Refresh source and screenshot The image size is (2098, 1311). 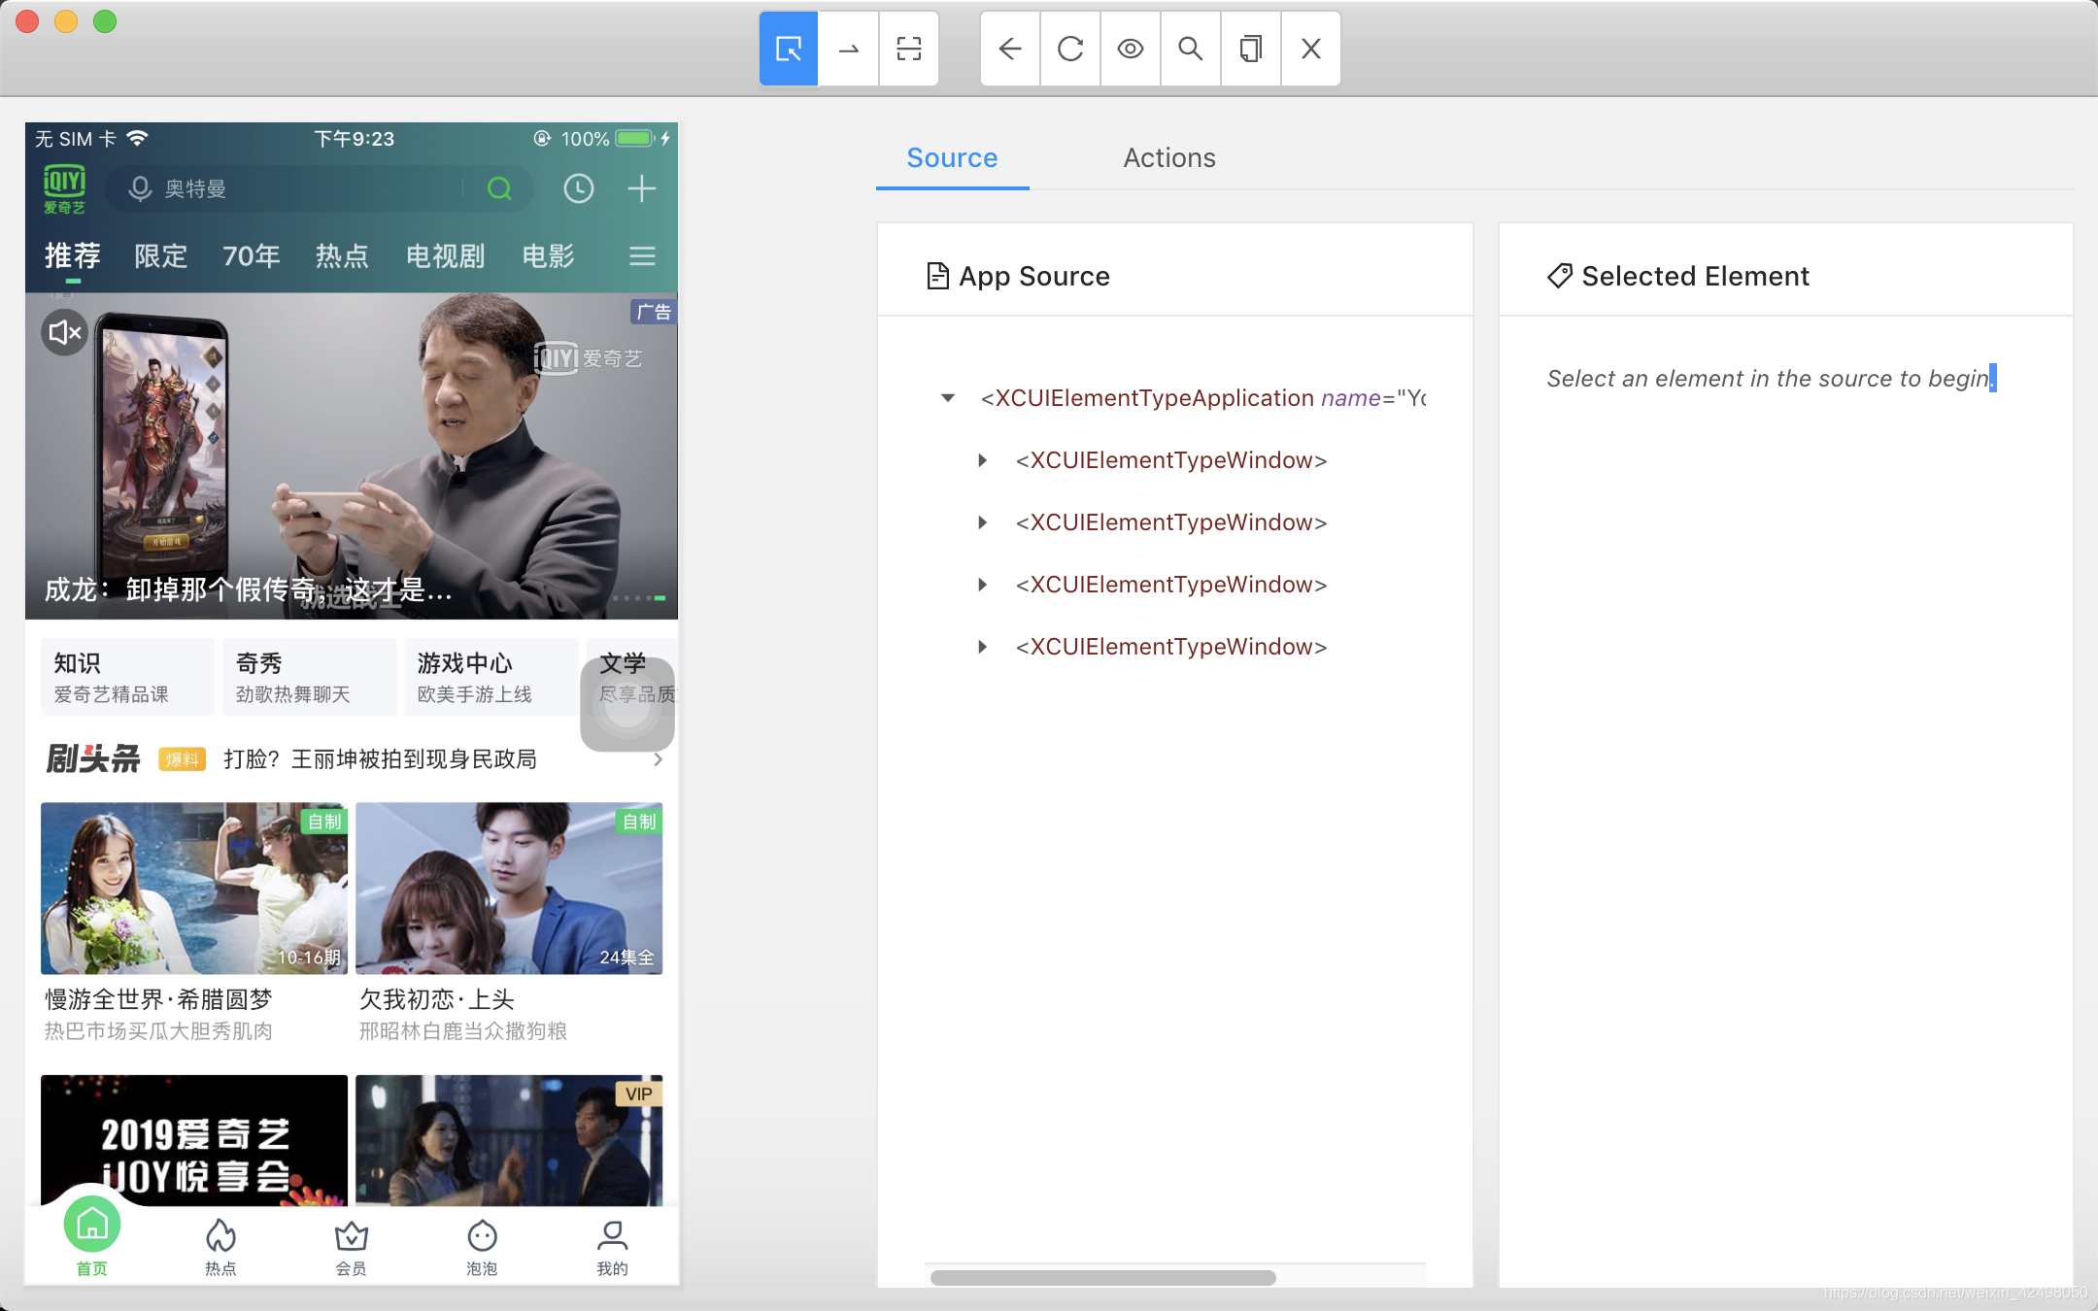pyautogui.click(x=1070, y=49)
